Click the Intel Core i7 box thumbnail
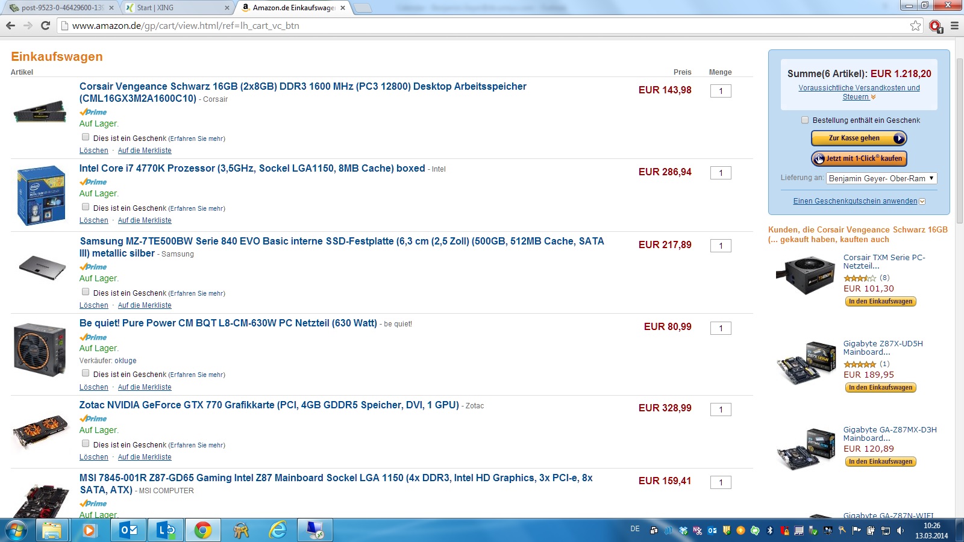Screen dimensions: 964x542 click(41, 196)
